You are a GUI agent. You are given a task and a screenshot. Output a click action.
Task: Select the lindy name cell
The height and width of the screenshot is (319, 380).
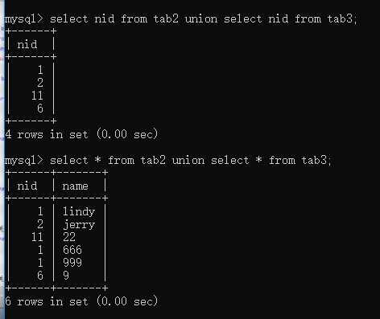[79, 211]
